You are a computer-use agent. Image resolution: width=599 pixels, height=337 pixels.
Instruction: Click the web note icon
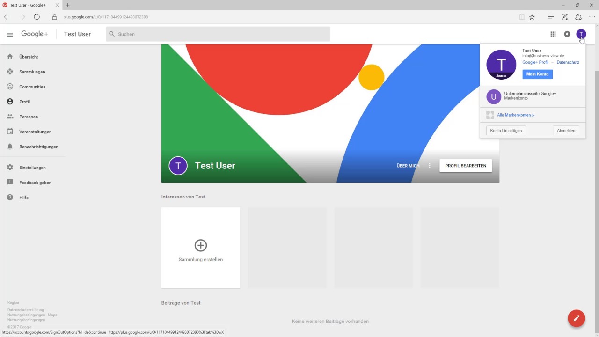564,17
